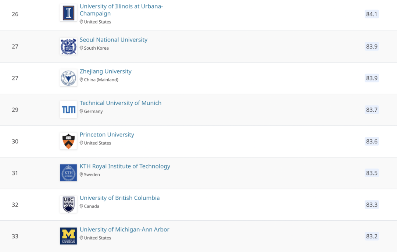
Task: Click the Zhejiang University logo
Action: (x=68, y=78)
